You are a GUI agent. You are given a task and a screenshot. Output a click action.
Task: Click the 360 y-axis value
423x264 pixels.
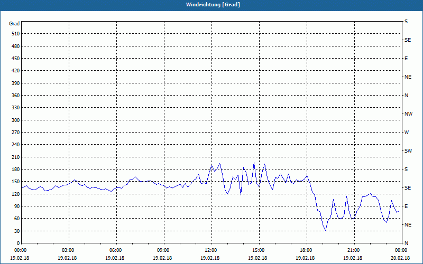[x=16, y=96]
